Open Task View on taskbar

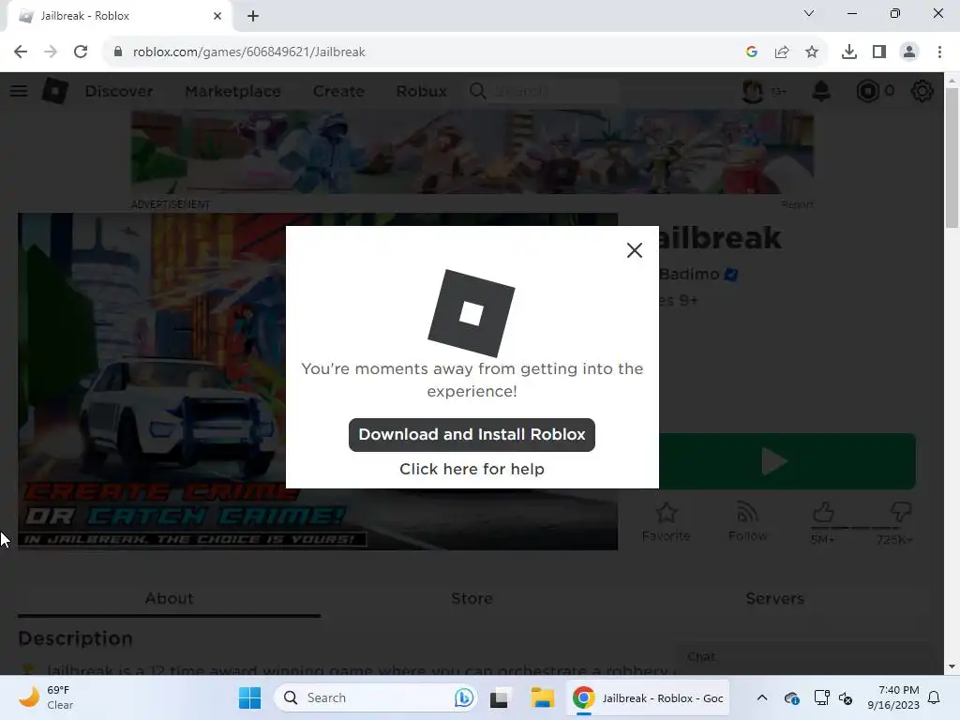(x=499, y=697)
